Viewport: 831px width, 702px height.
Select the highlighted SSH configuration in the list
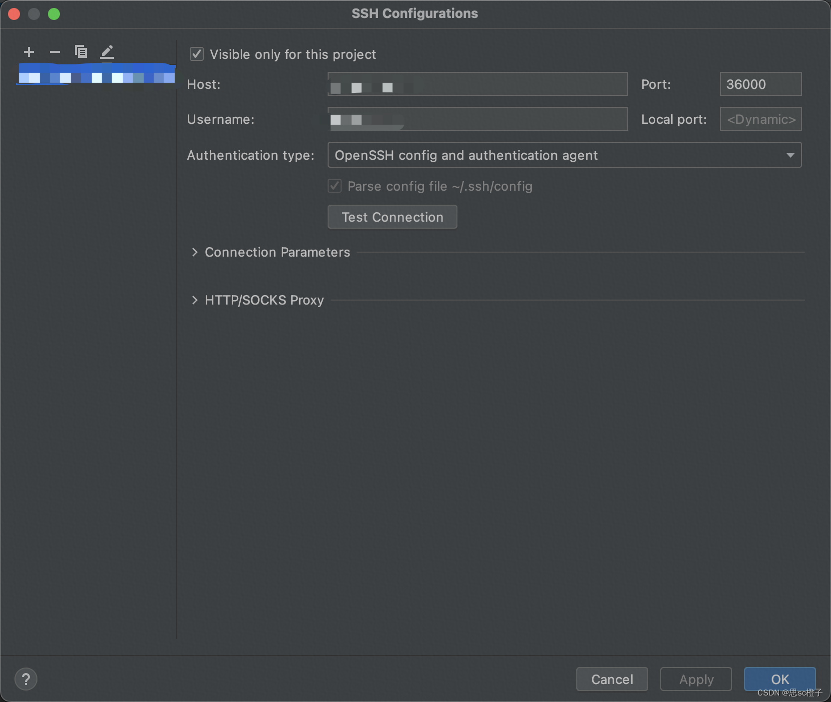pos(96,74)
